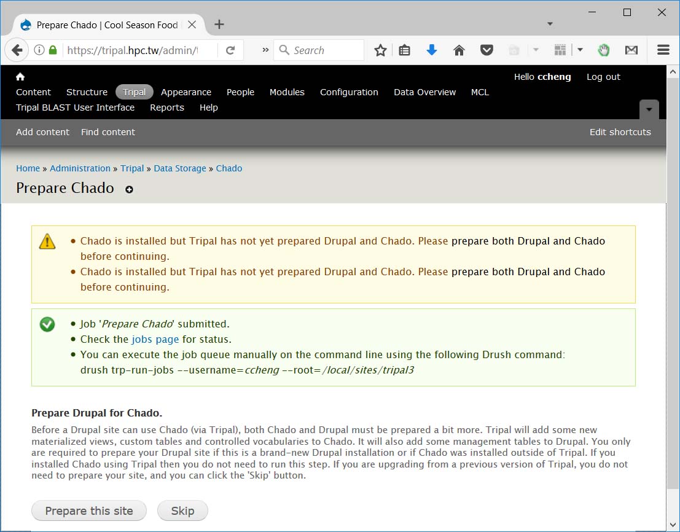This screenshot has height=532, width=680.
Task: Expand the list all tabs arrow
Action: click(550, 25)
